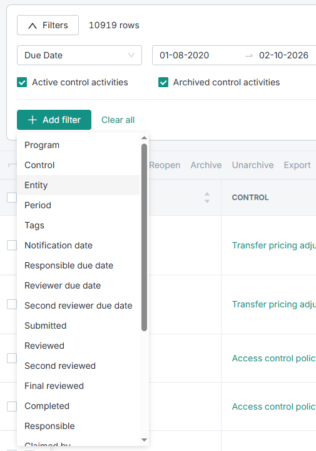The width and height of the screenshot is (316, 451).
Task: Open the Due Date dropdown
Action: [x=79, y=55]
